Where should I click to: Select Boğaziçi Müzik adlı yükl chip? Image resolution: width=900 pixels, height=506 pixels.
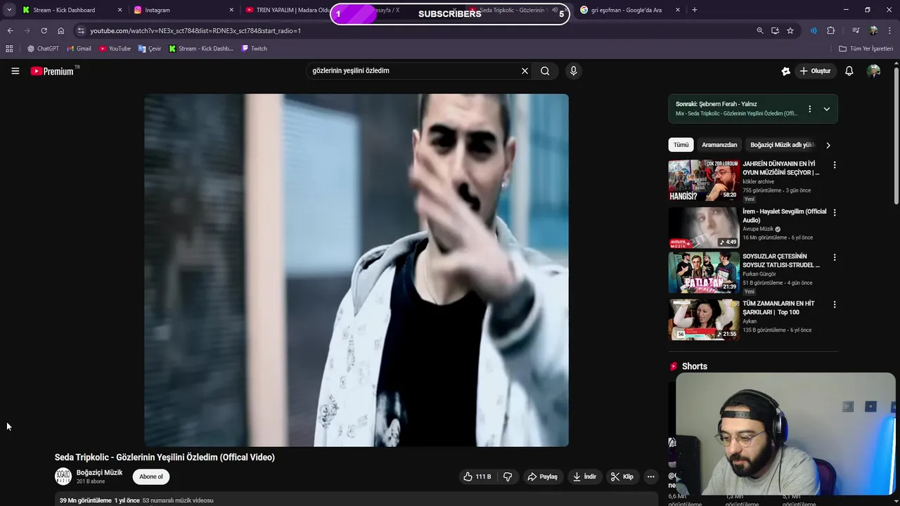[x=782, y=145]
